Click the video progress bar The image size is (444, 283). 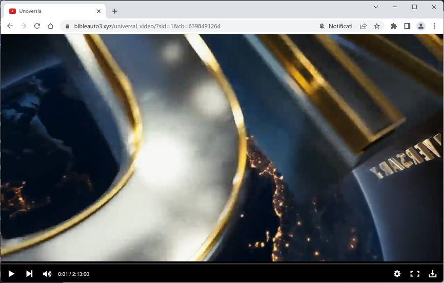(x=222, y=263)
